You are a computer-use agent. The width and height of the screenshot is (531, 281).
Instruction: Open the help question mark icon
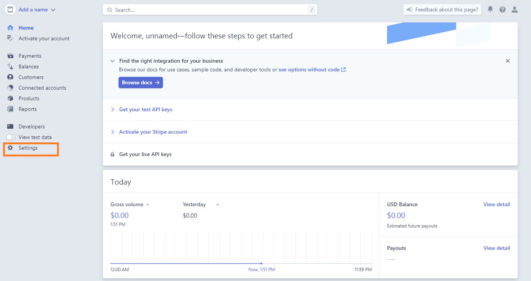pos(503,9)
